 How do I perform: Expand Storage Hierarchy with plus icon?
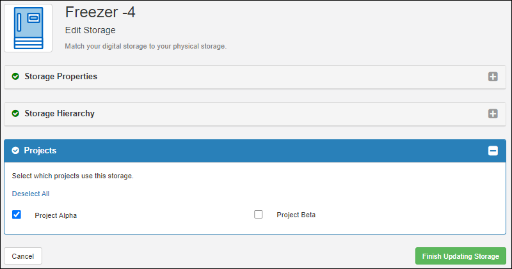(x=493, y=114)
